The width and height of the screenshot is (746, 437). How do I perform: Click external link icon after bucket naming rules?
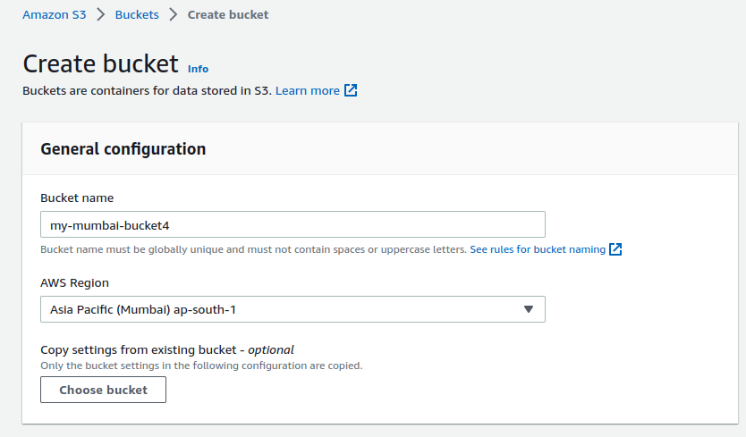tap(615, 249)
